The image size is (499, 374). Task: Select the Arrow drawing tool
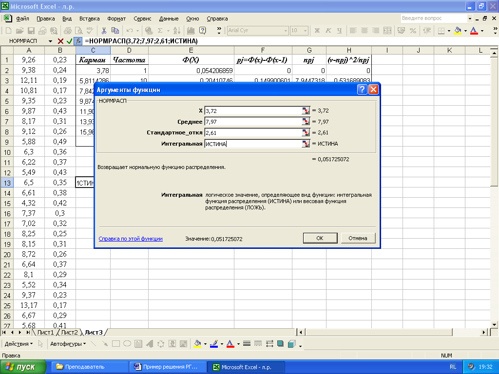point(104,344)
